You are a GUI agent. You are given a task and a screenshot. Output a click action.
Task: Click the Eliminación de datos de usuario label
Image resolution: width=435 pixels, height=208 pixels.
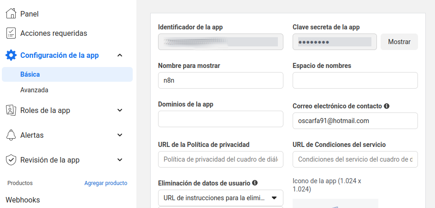point(204,183)
